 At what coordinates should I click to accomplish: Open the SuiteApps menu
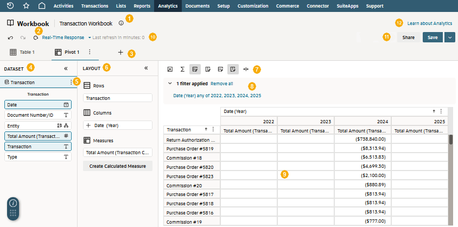click(x=347, y=6)
